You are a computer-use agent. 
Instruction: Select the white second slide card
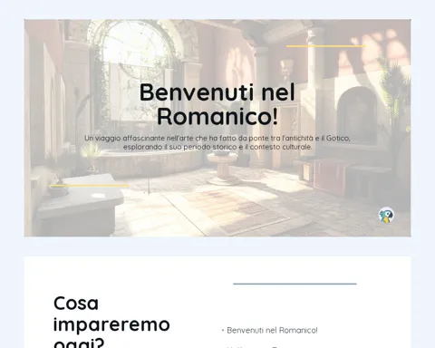pos(217,302)
